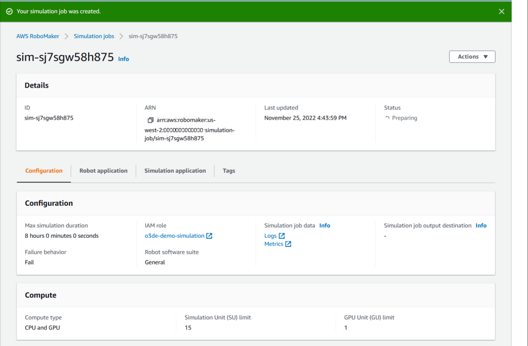This screenshot has width=528, height=346.
Task: Click '8 hours 0 minutes 0 seconds' value
Action: click(x=62, y=236)
